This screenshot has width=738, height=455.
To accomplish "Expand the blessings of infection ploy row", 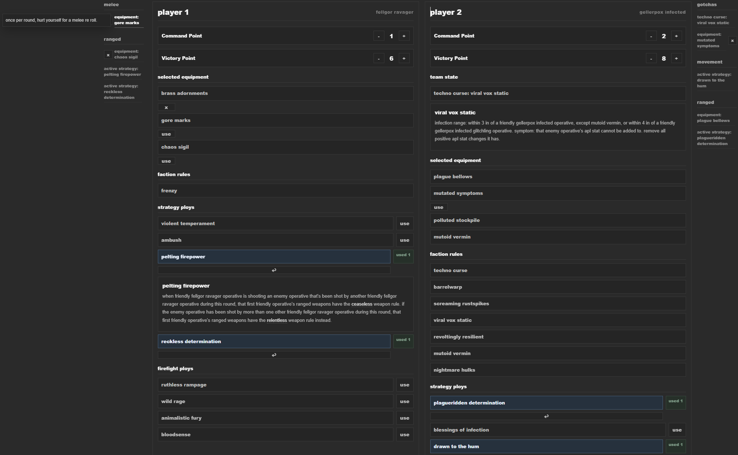I will coord(548,430).
